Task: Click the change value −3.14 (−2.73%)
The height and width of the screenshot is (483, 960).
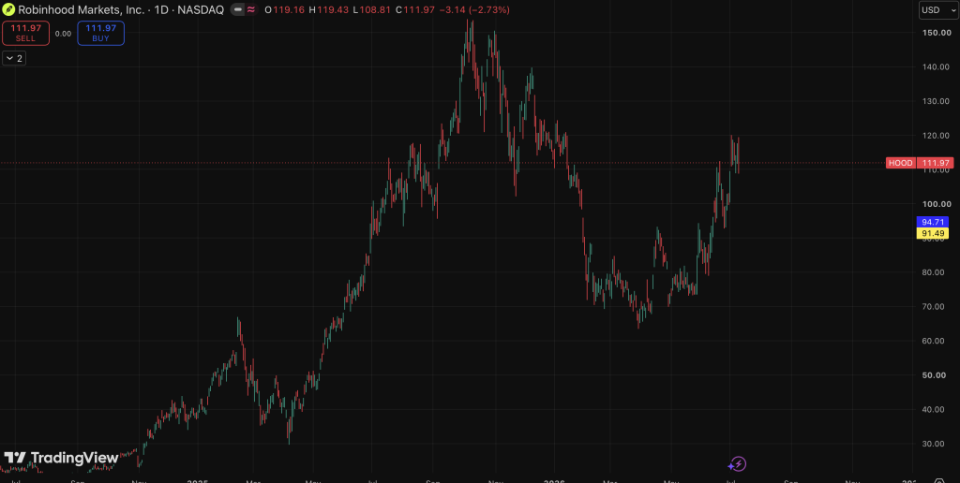Action: 474,9
